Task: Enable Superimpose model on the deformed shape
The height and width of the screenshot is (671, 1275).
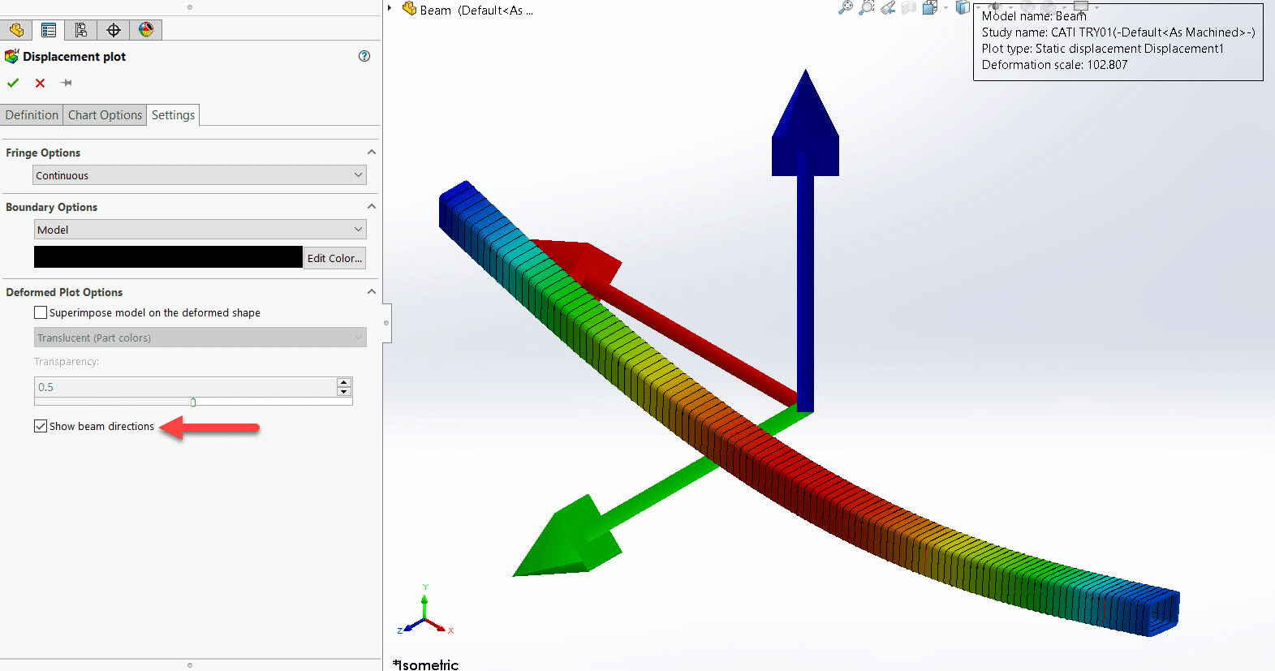Action: pos(41,312)
